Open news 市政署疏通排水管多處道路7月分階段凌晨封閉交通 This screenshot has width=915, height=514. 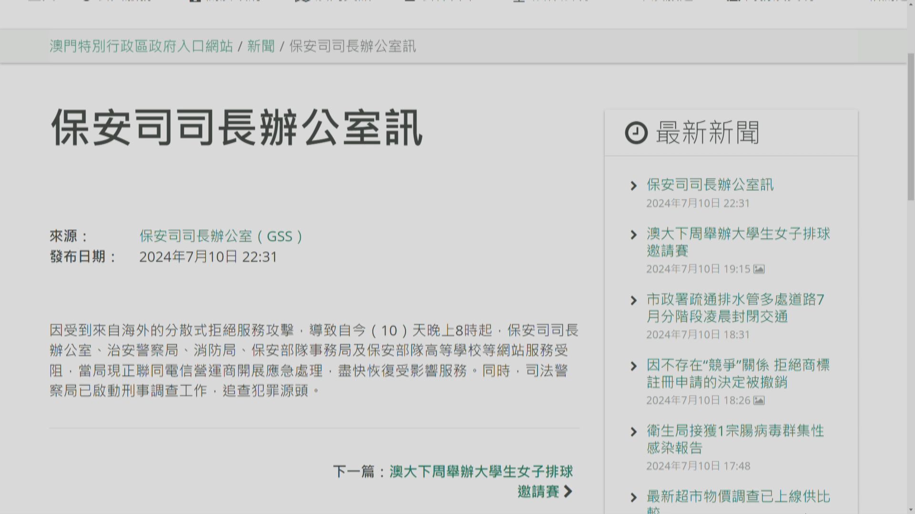(x=735, y=307)
